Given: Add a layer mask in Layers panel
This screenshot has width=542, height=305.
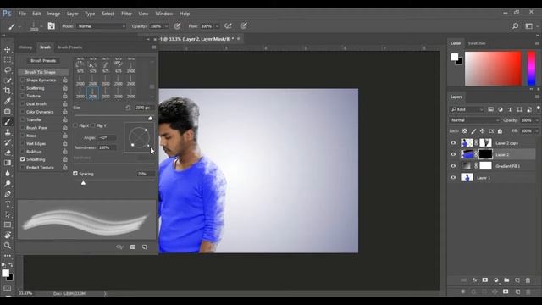Looking at the screenshot, I should pos(485,280).
